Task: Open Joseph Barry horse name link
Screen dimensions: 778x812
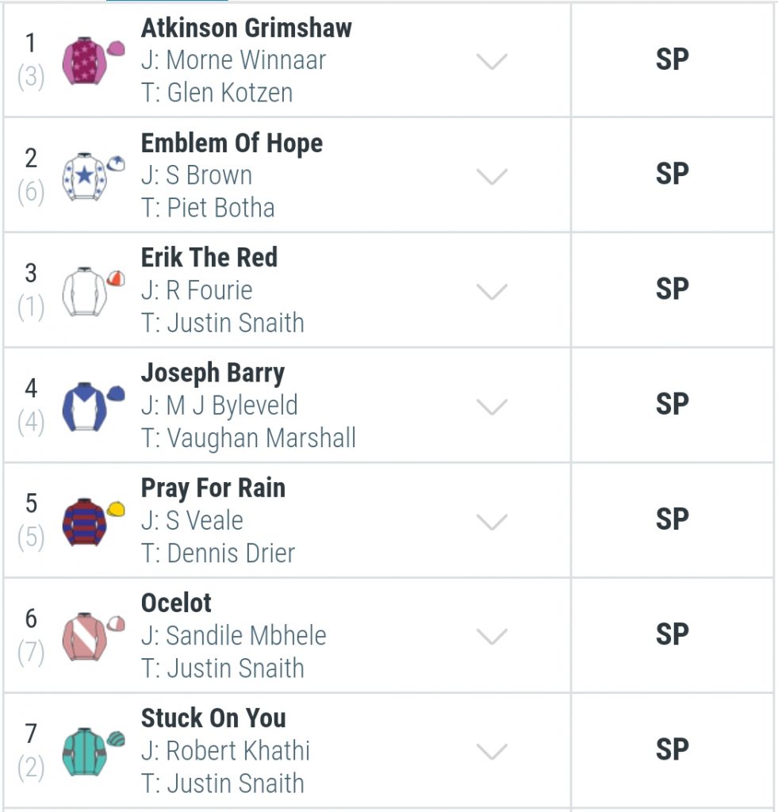Action: coord(213,373)
